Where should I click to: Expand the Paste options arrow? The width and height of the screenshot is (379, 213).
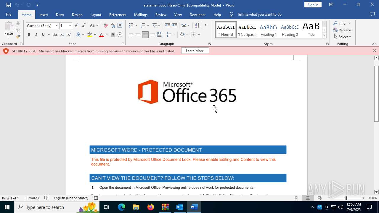click(x=9, y=38)
